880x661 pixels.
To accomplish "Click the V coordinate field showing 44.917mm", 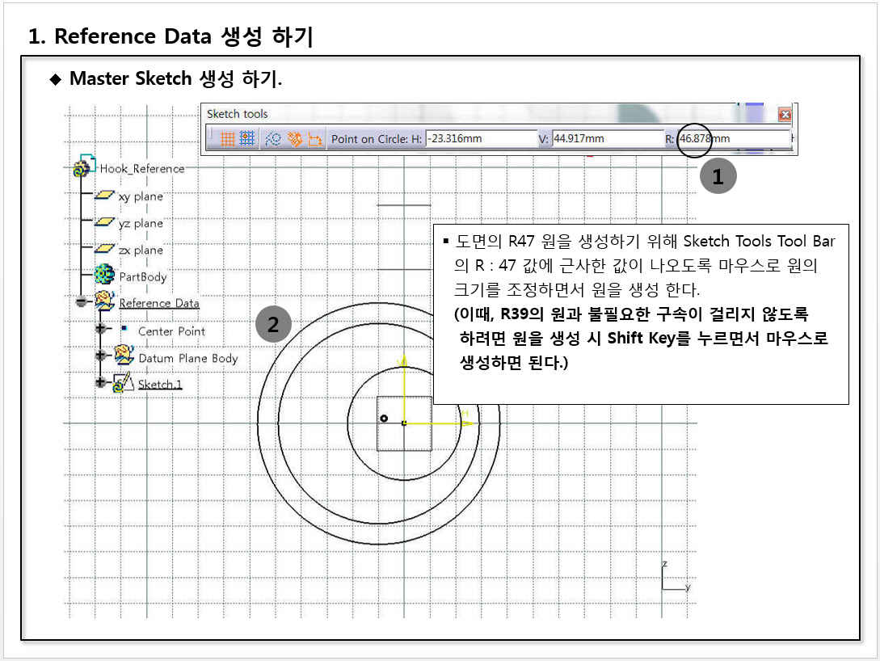I will 607,139.
